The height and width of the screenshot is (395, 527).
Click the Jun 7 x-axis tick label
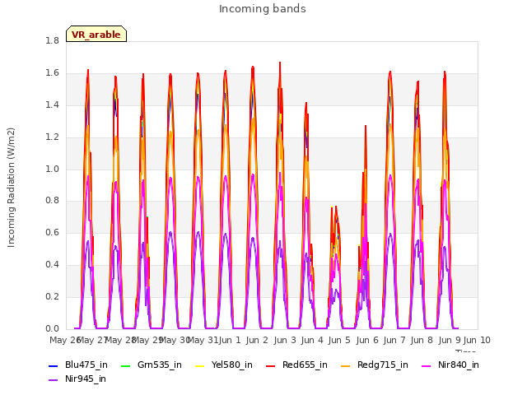coord(394,340)
